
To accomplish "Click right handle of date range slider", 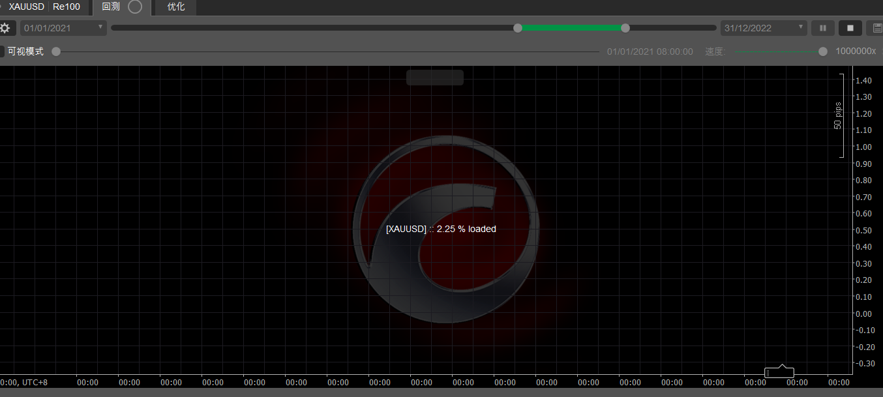I will coord(625,28).
